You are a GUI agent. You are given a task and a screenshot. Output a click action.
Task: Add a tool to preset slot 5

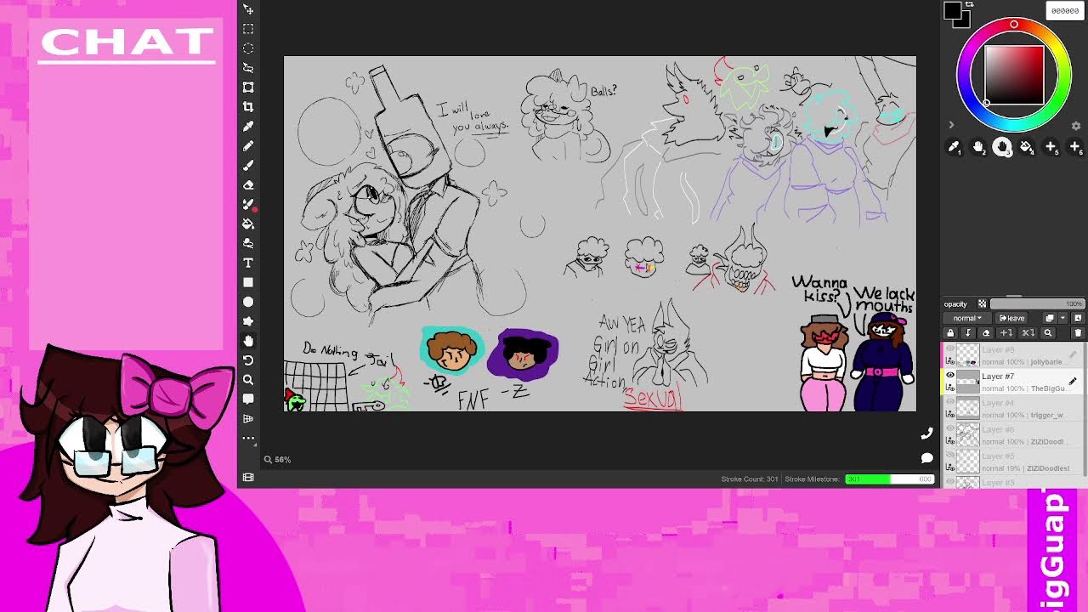coord(1051,147)
